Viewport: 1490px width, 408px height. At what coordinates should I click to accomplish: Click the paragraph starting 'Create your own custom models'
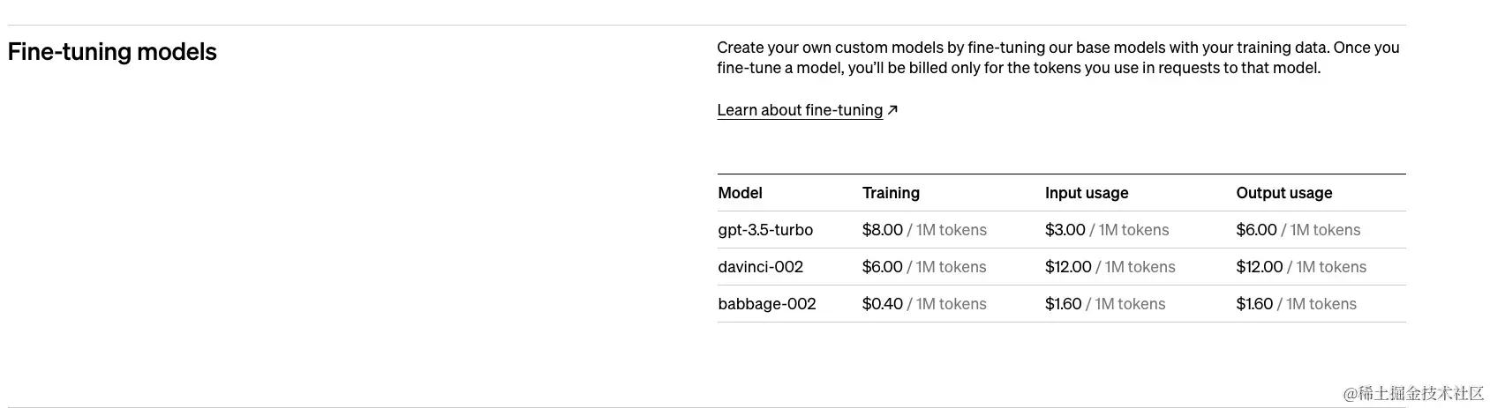click(1058, 57)
